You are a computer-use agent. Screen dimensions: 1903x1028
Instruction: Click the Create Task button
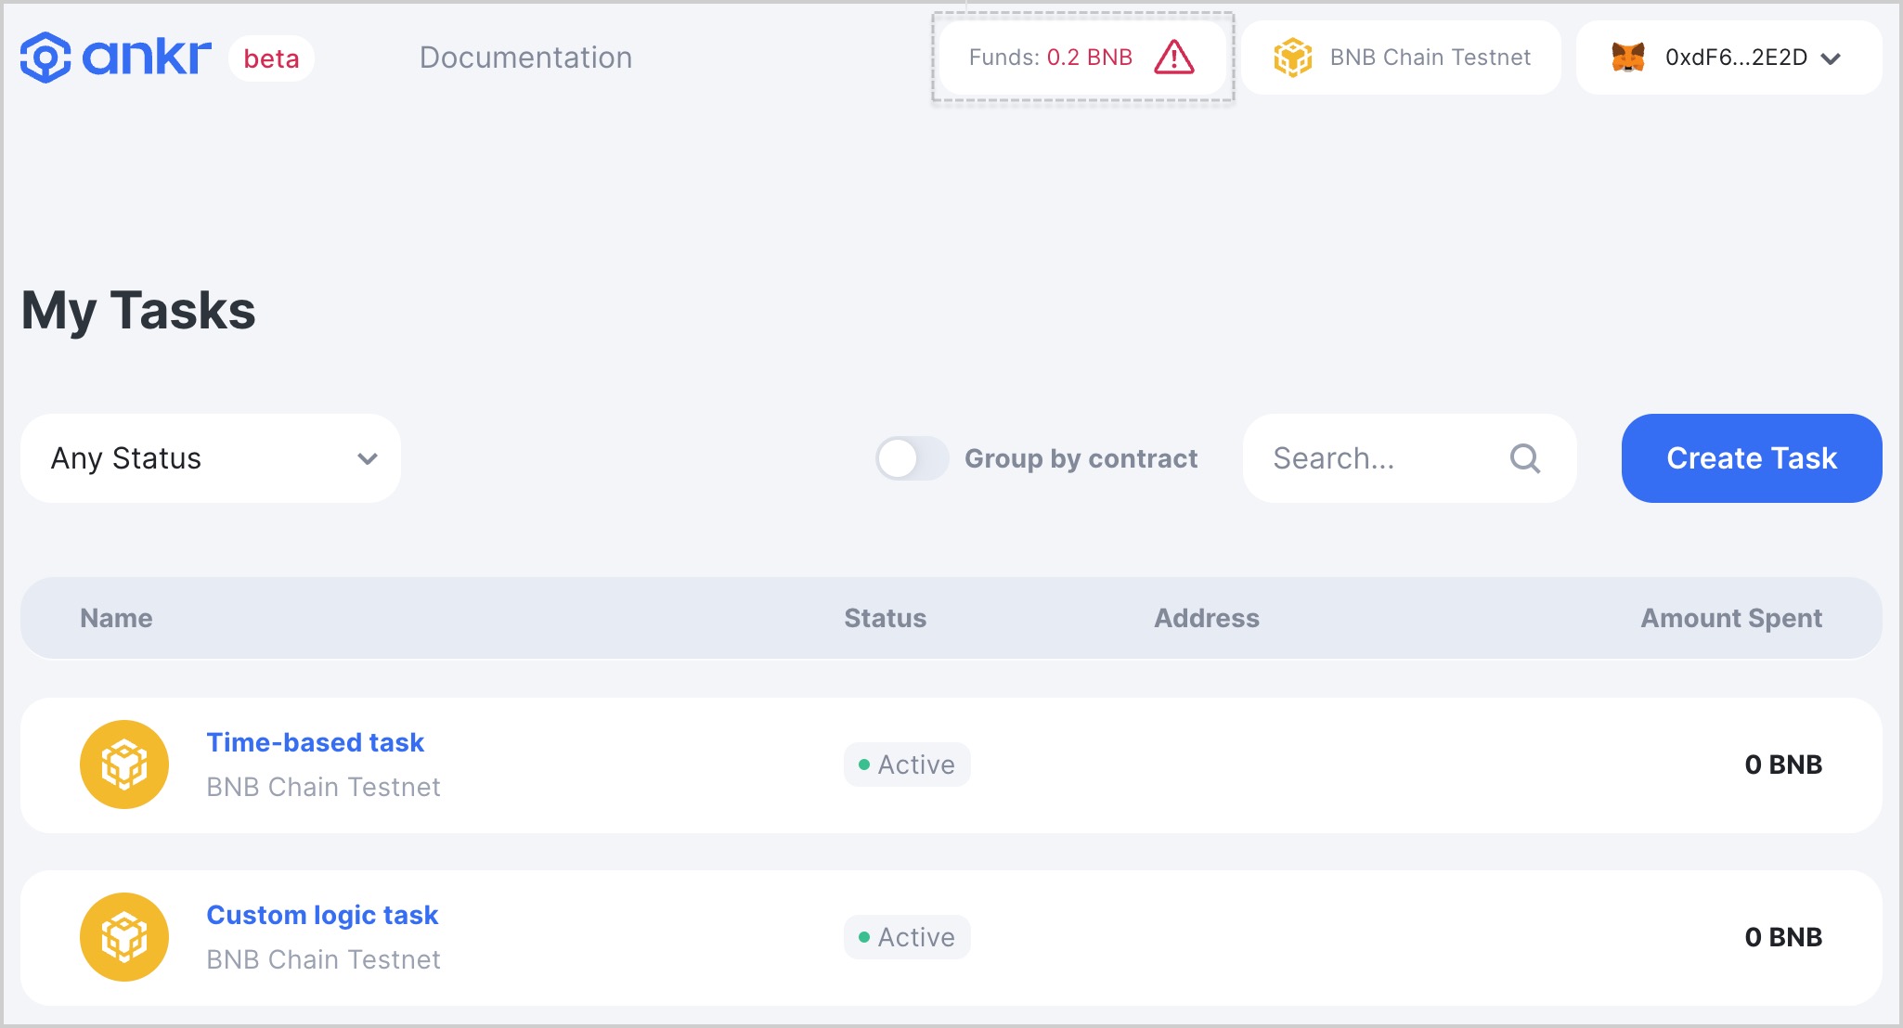point(1752,458)
